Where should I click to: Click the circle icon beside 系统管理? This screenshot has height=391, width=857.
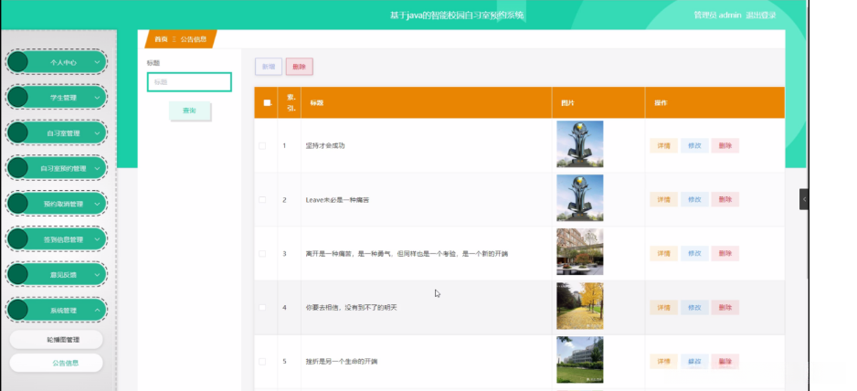[18, 310]
